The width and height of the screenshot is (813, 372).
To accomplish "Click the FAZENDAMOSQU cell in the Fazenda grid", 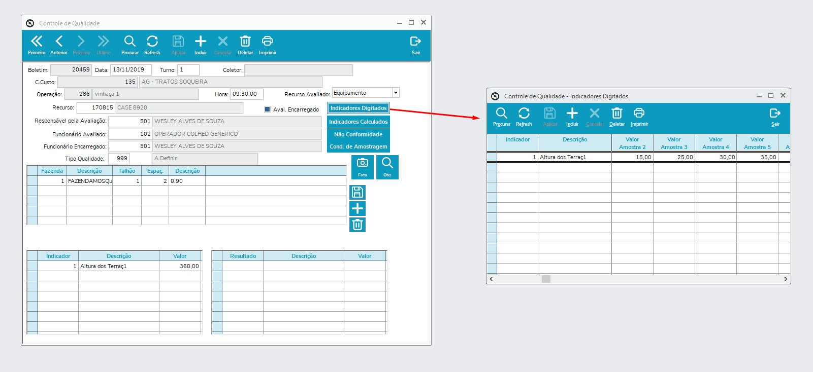I will coord(89,181).
